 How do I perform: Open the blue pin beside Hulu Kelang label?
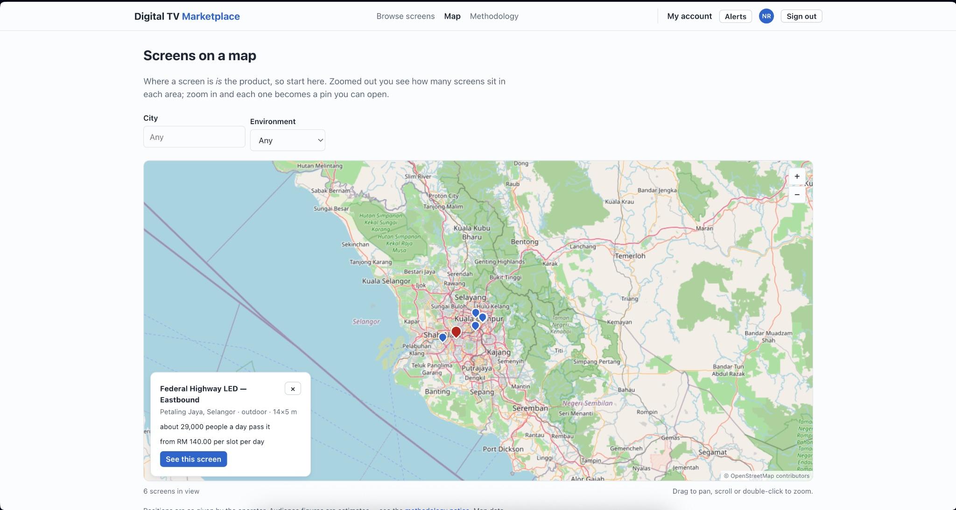(475, 313)
